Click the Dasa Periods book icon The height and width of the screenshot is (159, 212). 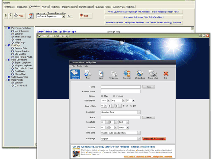point(9,80)
